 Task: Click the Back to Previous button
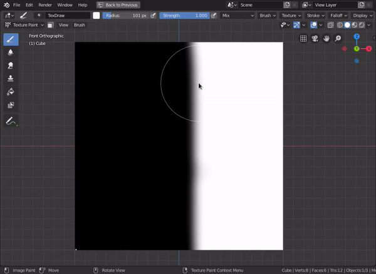click(x=118, y=4)
